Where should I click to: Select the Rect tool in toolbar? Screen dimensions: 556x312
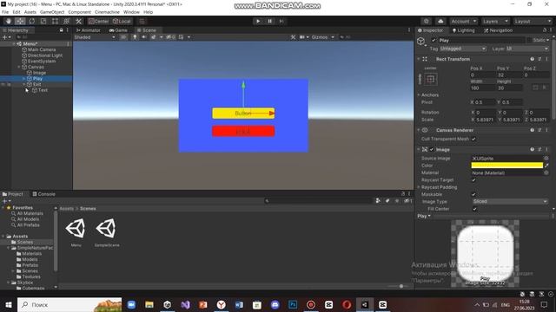pyautogui.click(x=55, y=21)
